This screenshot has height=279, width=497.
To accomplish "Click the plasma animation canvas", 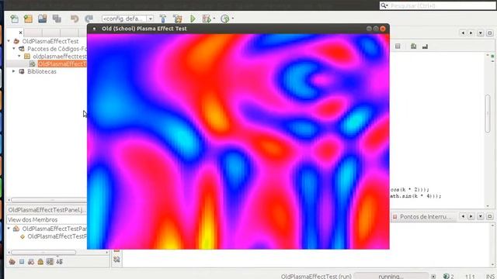I will click(238, 141).
